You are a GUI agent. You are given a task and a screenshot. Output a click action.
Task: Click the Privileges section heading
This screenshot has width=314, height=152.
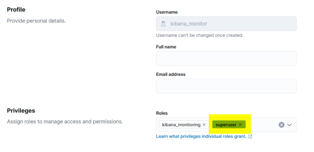21,111
